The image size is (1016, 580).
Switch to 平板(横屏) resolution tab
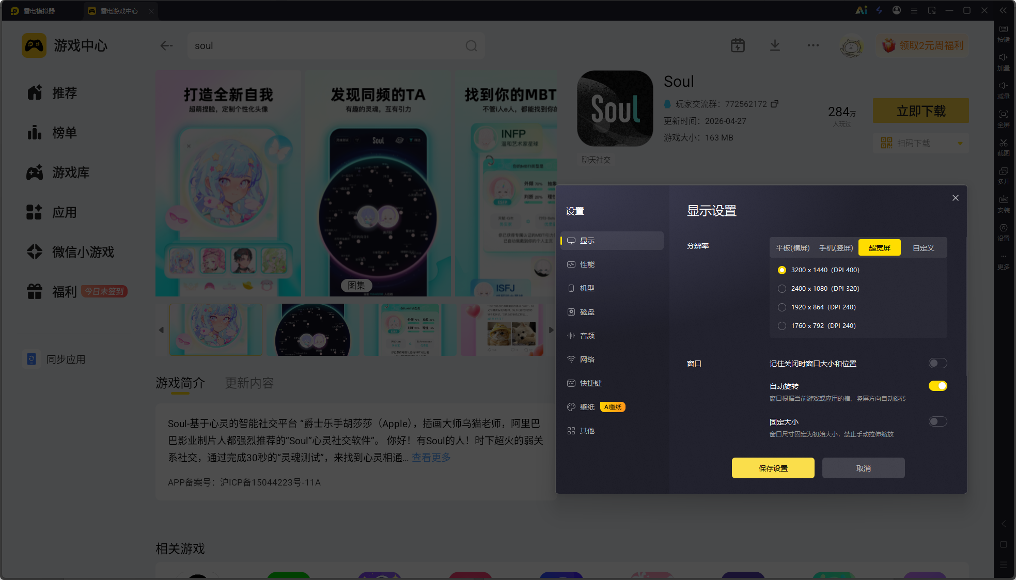click(x=792, y=248)
